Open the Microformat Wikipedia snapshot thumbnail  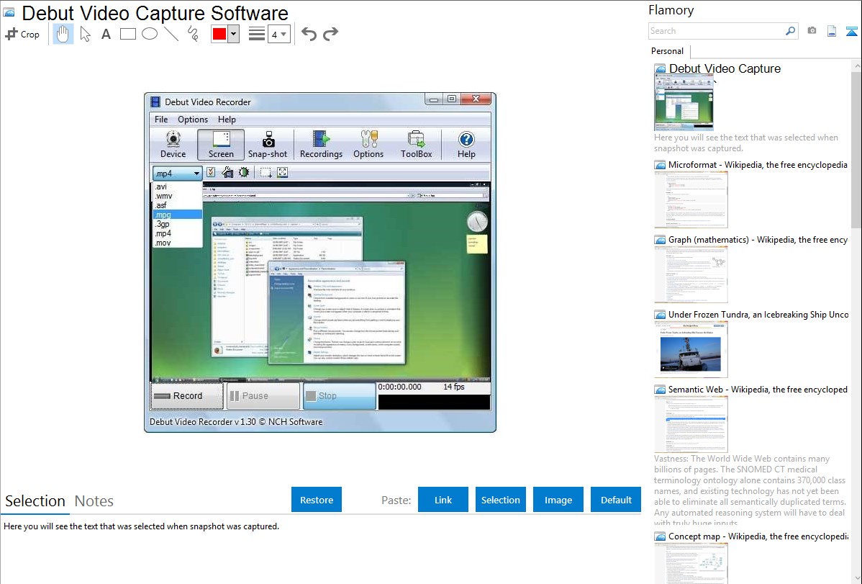pos(691,199)
